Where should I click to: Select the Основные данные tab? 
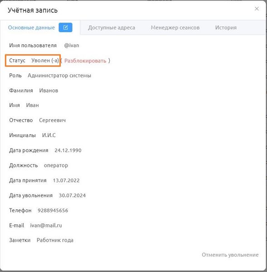point(31,28)
